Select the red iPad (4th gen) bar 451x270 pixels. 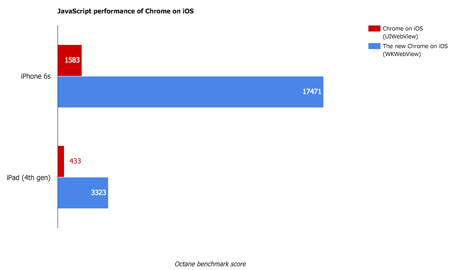pyautogui.click(x=61, y=161)
